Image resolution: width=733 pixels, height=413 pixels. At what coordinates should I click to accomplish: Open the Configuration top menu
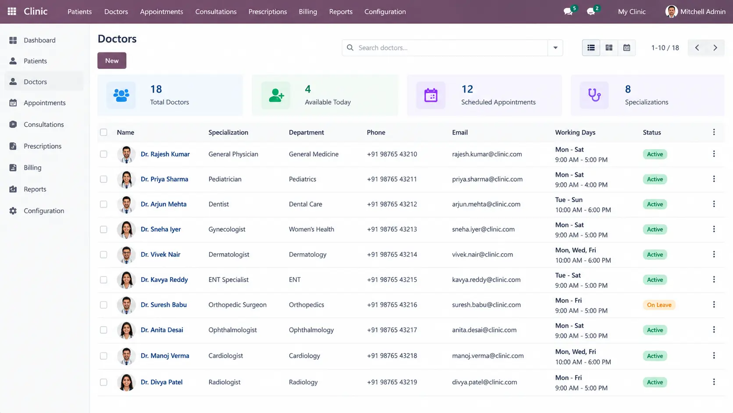point(385,12)
